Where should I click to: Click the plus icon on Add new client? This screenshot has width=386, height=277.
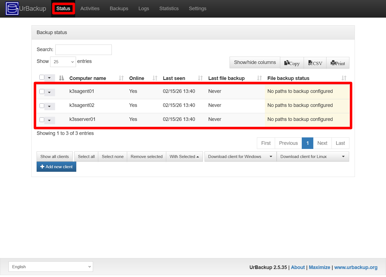[x=42, y=167]
